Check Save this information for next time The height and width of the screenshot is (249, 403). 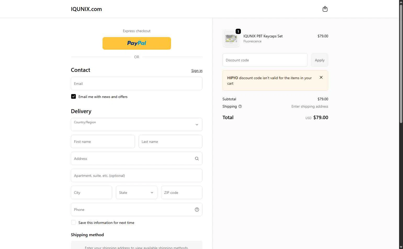(73, 222)
